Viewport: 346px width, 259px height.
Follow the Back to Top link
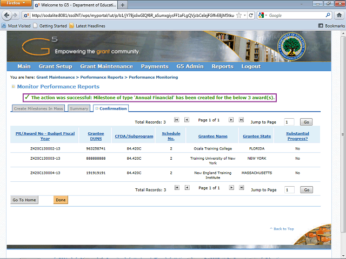click(x=283, y=229)
